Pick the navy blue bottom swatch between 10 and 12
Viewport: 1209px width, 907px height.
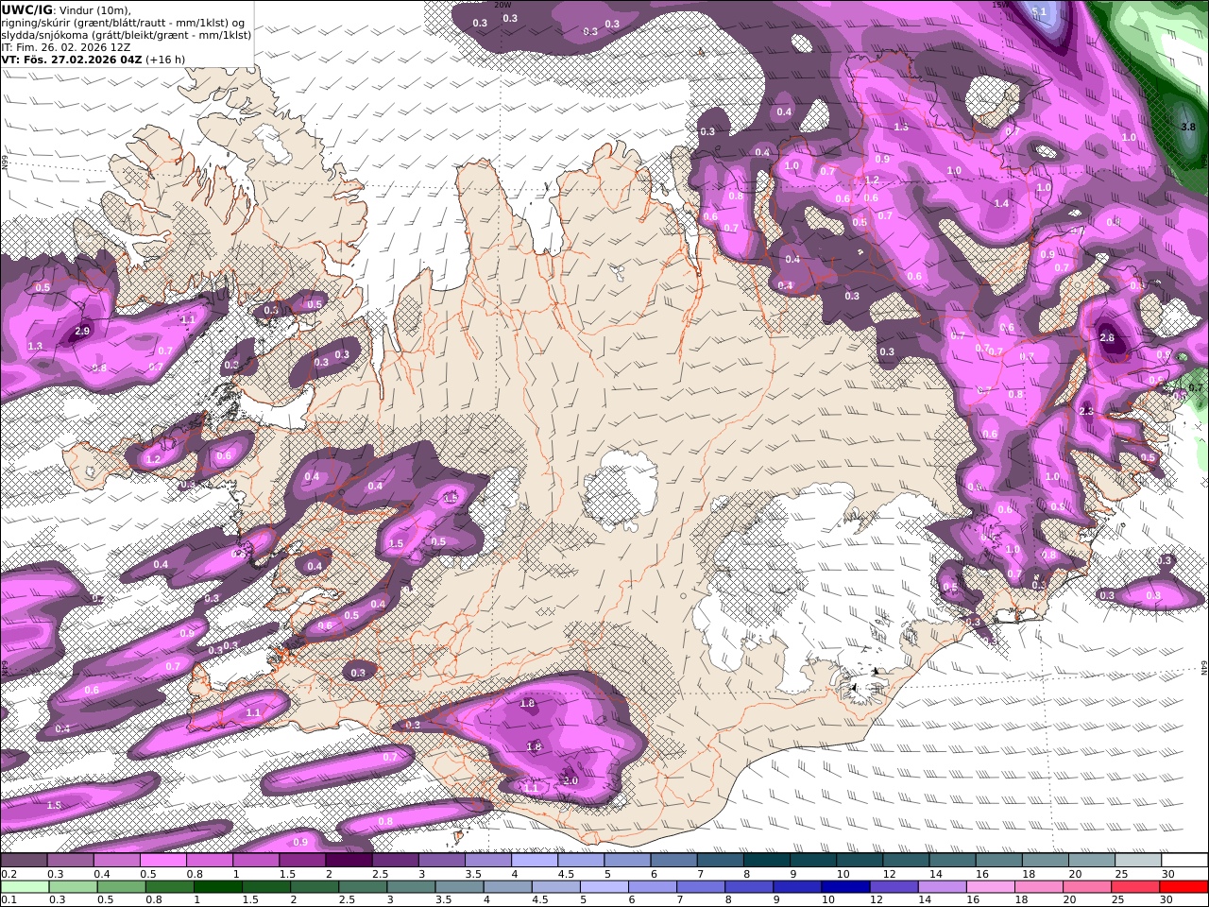tap(843, 886)
